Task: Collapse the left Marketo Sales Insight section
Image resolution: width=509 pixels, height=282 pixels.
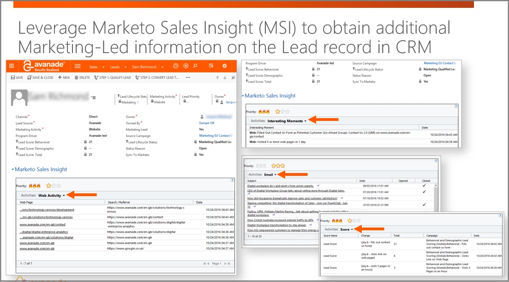Action: [12, 169]
